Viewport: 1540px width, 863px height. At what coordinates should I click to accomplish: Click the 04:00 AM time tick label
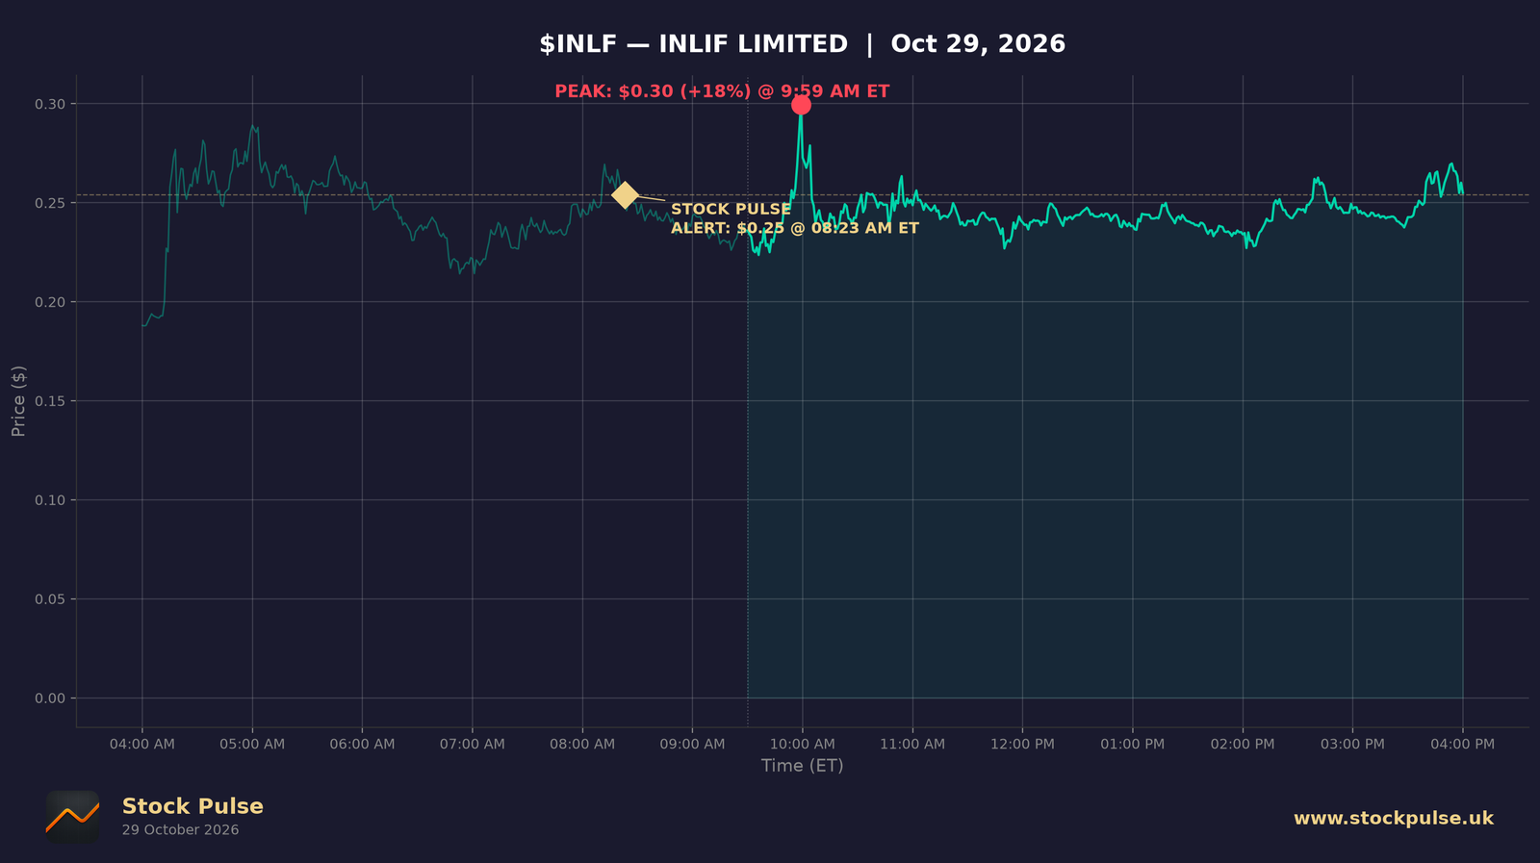(x=142, y=744)
